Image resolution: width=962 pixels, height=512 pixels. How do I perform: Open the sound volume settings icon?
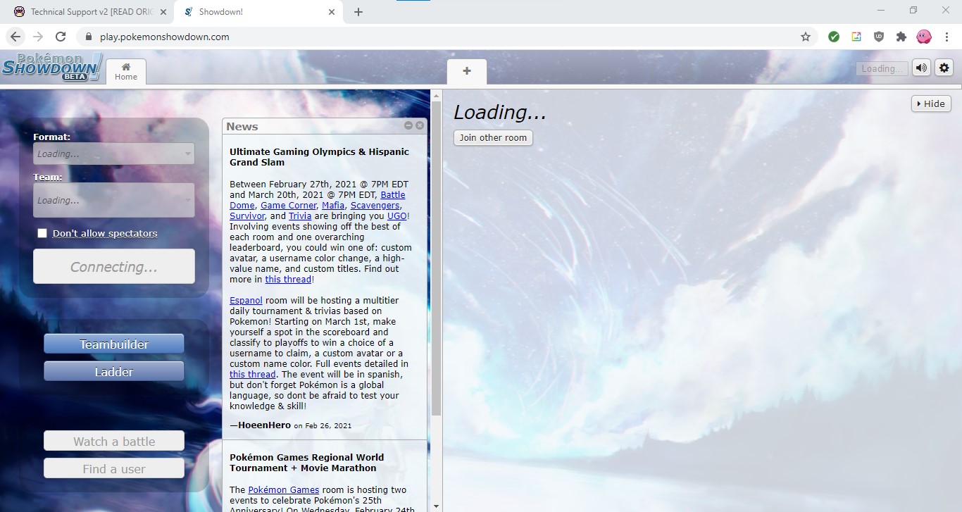(x=921, y=68)
